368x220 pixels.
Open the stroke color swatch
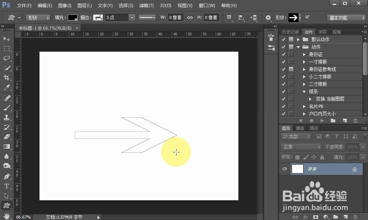(98, 17)
